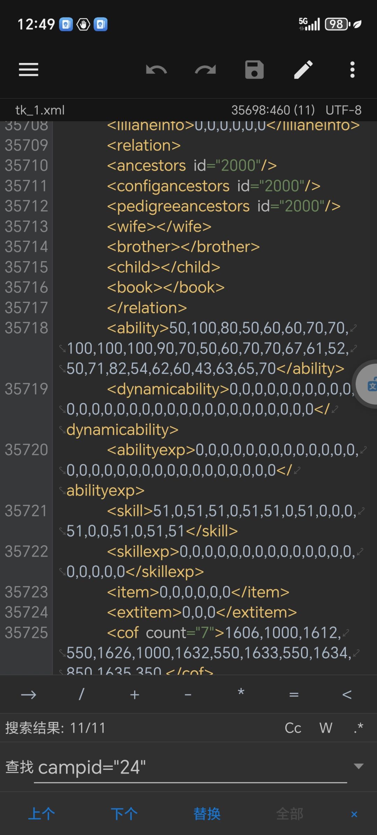Viewport: 377px width, 835px height.
Task: Select line 35718 ability line number
Action: [26, 328]
